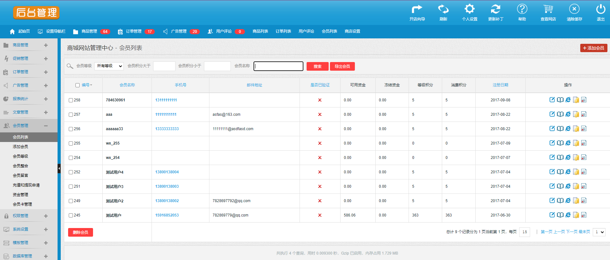Image resolution: width=610 pixels, height=260 pixels.
Task: Open the page number dropdown in pagination
Action: point(599,232)
